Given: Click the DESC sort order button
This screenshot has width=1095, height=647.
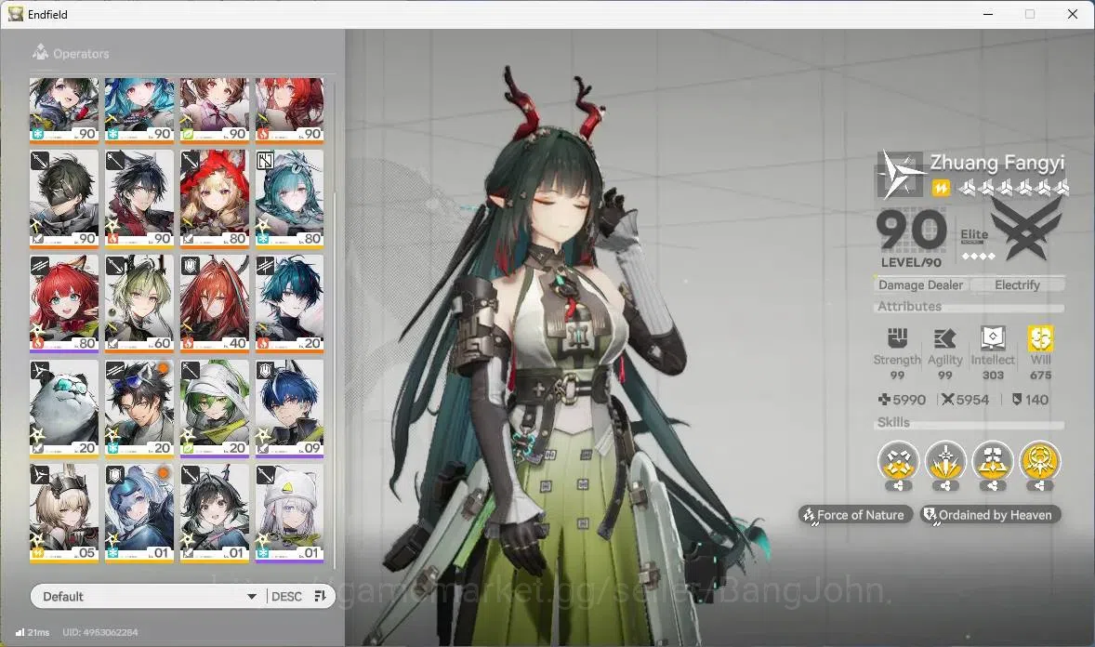Looking at the screenshot, I should (x=286, y=596).
